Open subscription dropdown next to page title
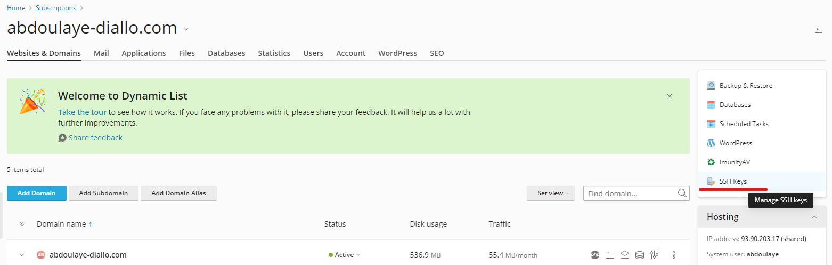 pos(186,29)
